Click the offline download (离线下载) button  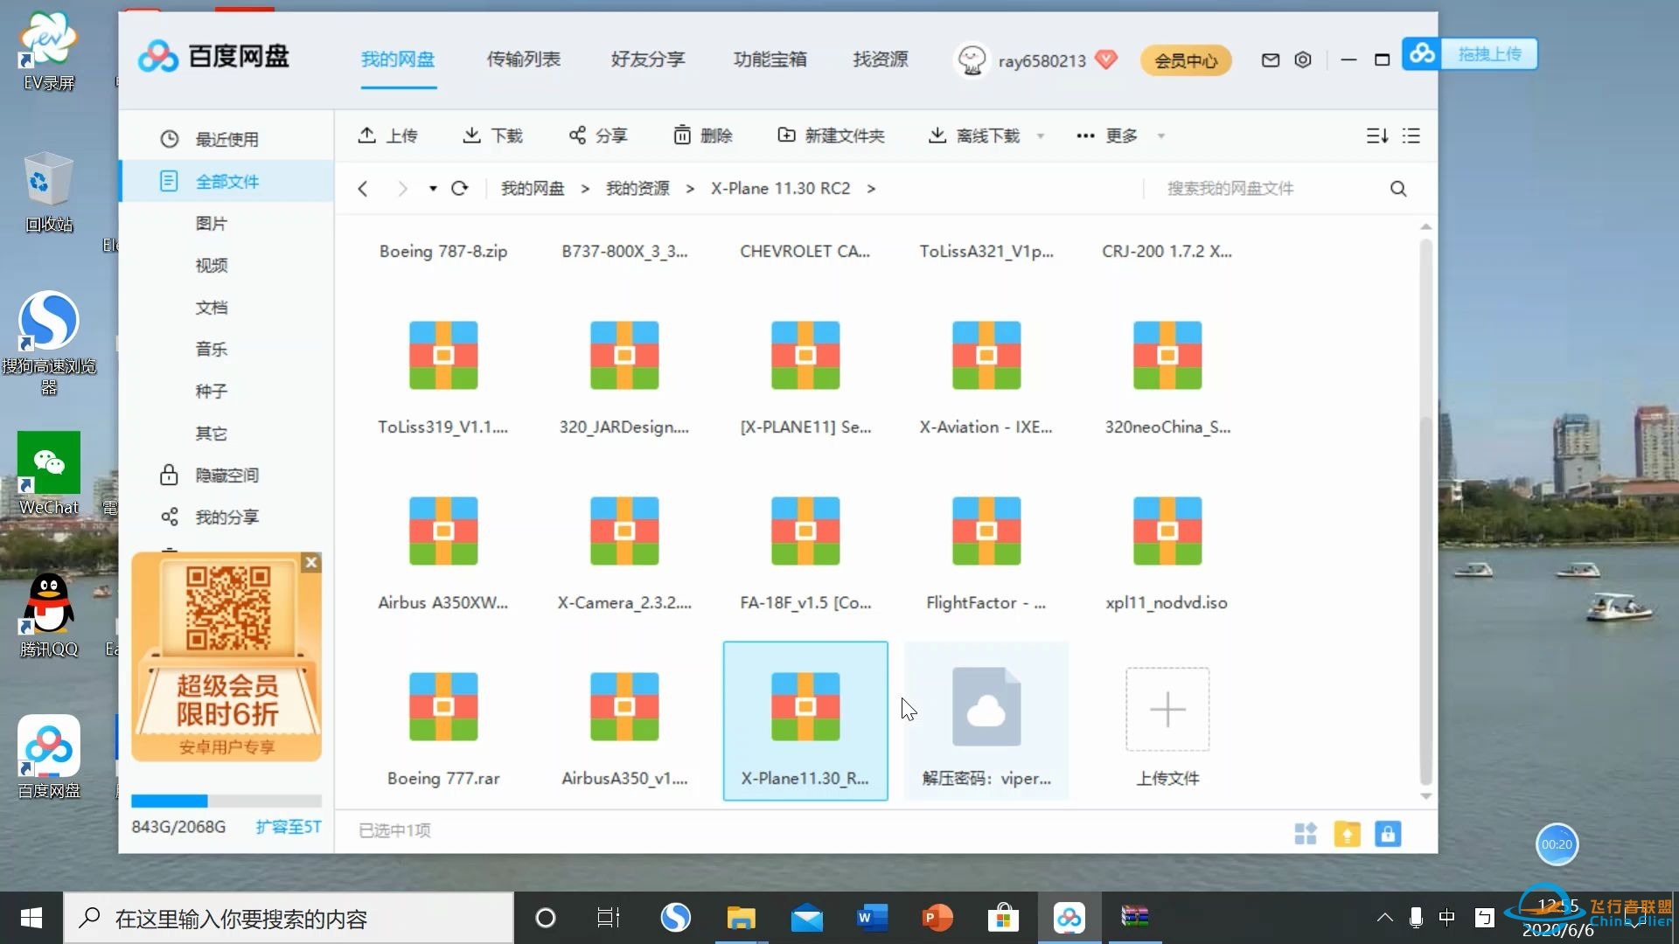coord(974,135)
